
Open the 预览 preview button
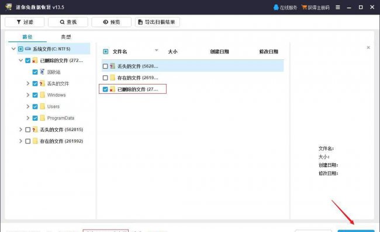pos(112,22)
